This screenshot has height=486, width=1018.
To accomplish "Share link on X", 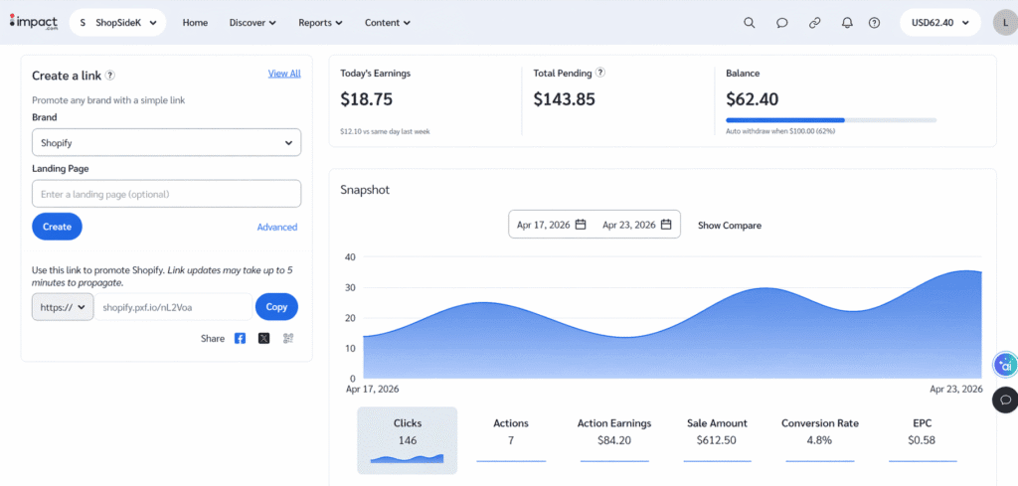I will click(263, 338).
